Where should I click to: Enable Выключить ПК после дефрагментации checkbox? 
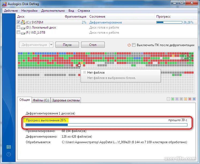pyautogui.click(x=134, y=45)
